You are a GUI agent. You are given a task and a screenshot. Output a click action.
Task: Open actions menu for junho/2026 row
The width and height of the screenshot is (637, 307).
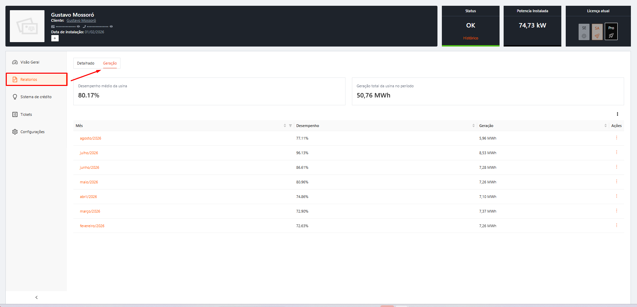617,167
